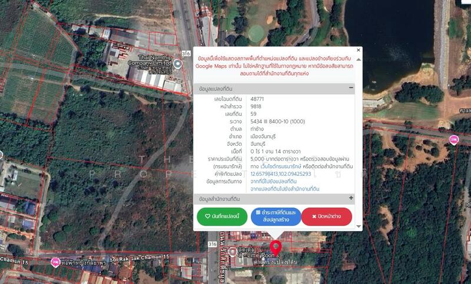Click the green บันทึกแปลงนี้ save button
Screen dimensions: 471x284
pos(222,216)
